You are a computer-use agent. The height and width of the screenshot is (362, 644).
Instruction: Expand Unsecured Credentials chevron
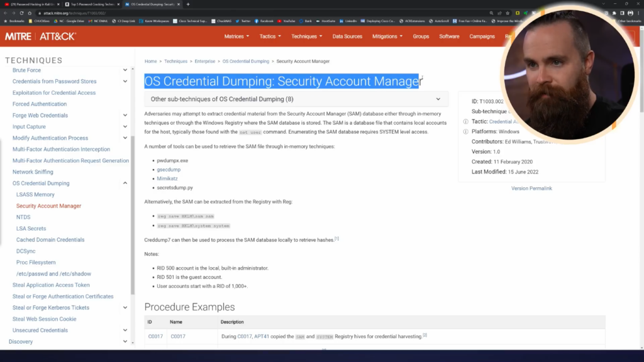click(x=125, y=330)
